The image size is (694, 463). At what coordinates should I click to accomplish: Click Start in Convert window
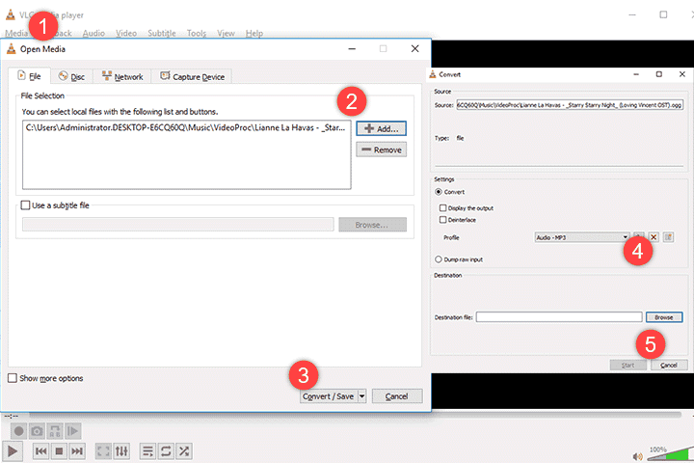[x=628, y=365]
